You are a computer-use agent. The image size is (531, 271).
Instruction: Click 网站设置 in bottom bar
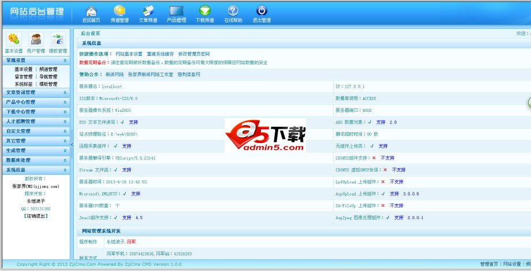click(x=512, y=264)
